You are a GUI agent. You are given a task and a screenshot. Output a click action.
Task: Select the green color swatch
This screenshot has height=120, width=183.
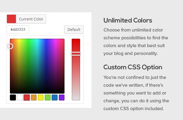[48, 97]
